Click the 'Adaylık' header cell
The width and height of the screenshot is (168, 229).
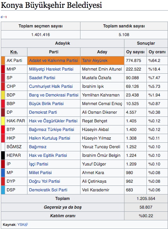click(62, 43)
